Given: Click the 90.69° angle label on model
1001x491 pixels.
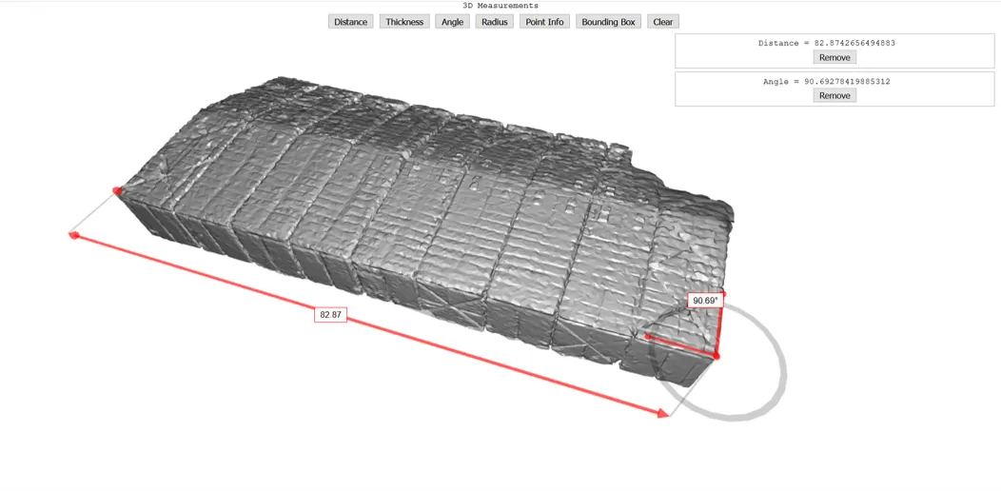Looking at the screenshot, I should (x=705, y=300).
